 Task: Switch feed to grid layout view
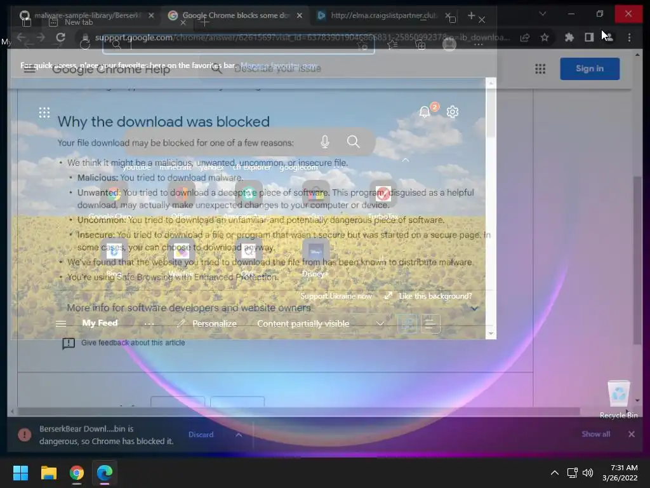click(x=408, y=323)
